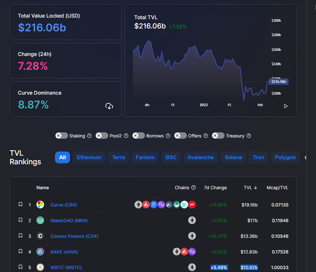This screenshot has width=316, height=272.
Task: Click the $216.06b chart price tag
Action: click(279, 82)
